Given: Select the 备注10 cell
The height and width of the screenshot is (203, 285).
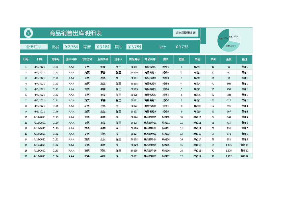Looking at the screenshot, I should [245, 145].
